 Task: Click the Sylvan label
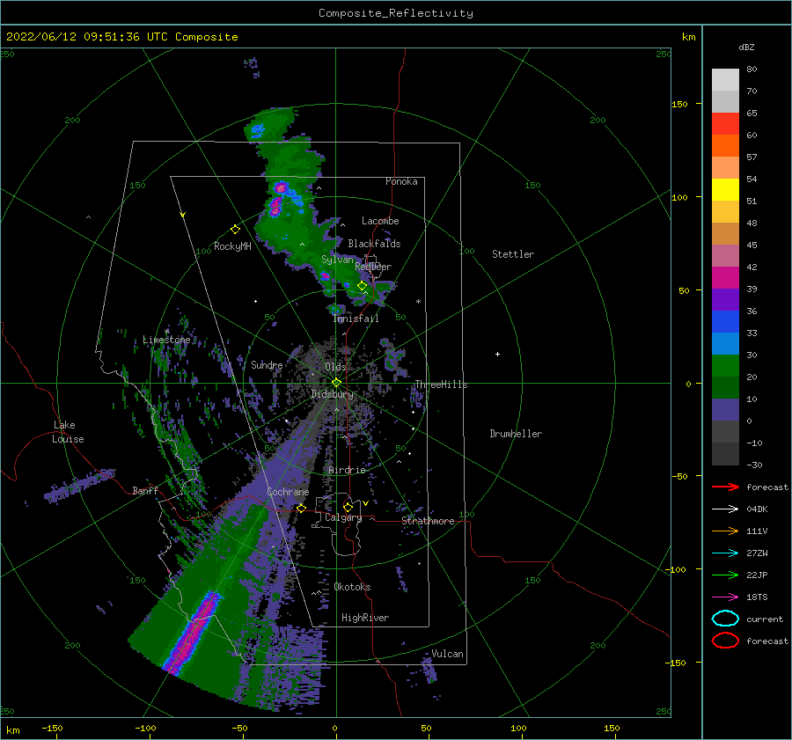click(x=337, y=260)
